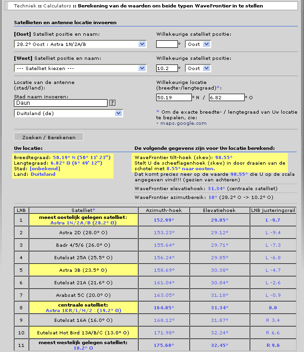Click the skew rotation text '8.55° naar oosten'

(190, 169)
